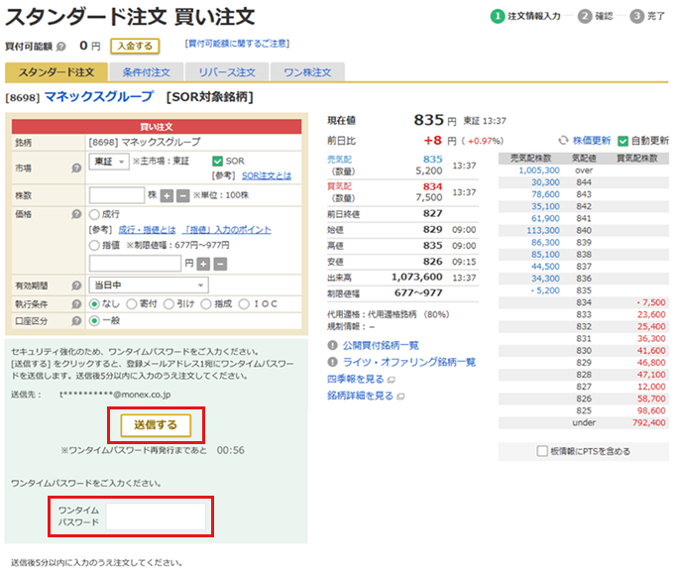
Task: Click the ワンタイムパスワード input field
Action: point(156,515)
